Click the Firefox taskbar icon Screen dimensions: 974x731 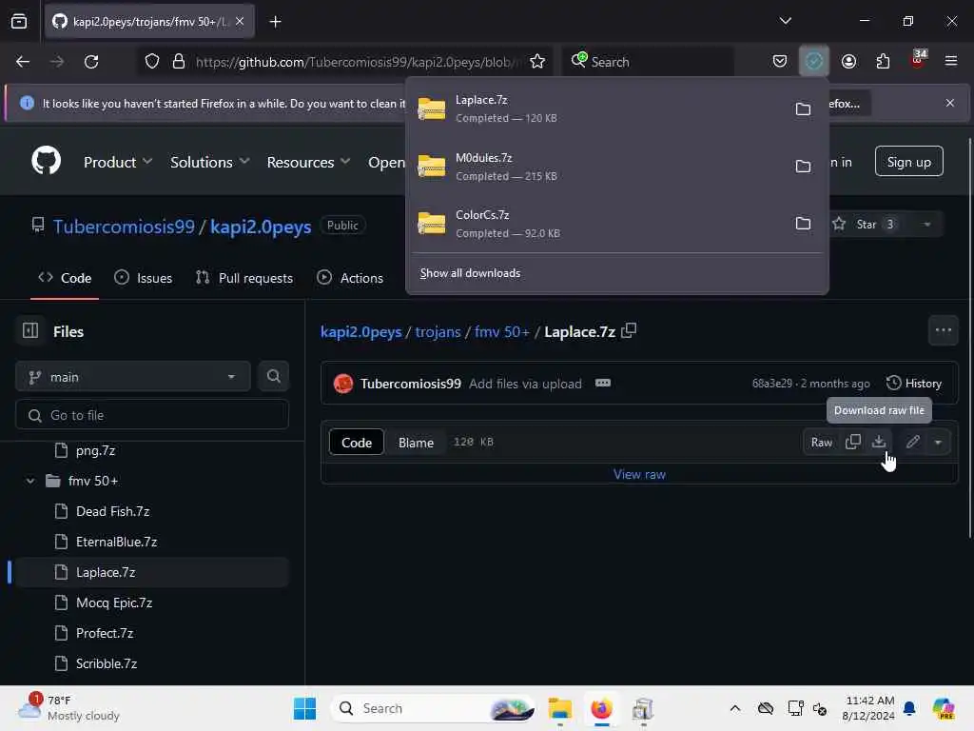(x=601, y=708)
